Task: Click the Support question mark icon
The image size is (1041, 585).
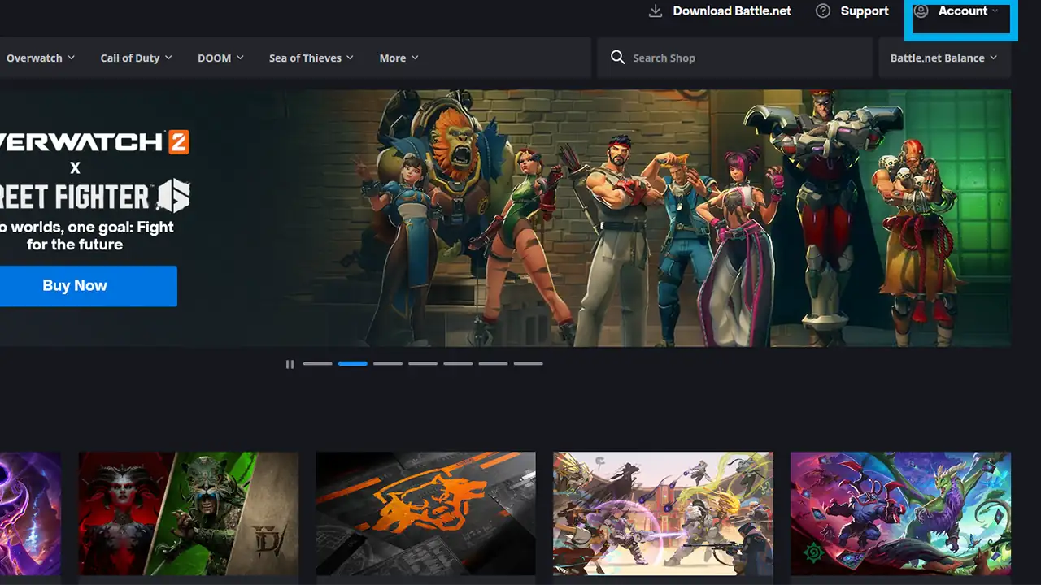Action: tap(823, 11)
